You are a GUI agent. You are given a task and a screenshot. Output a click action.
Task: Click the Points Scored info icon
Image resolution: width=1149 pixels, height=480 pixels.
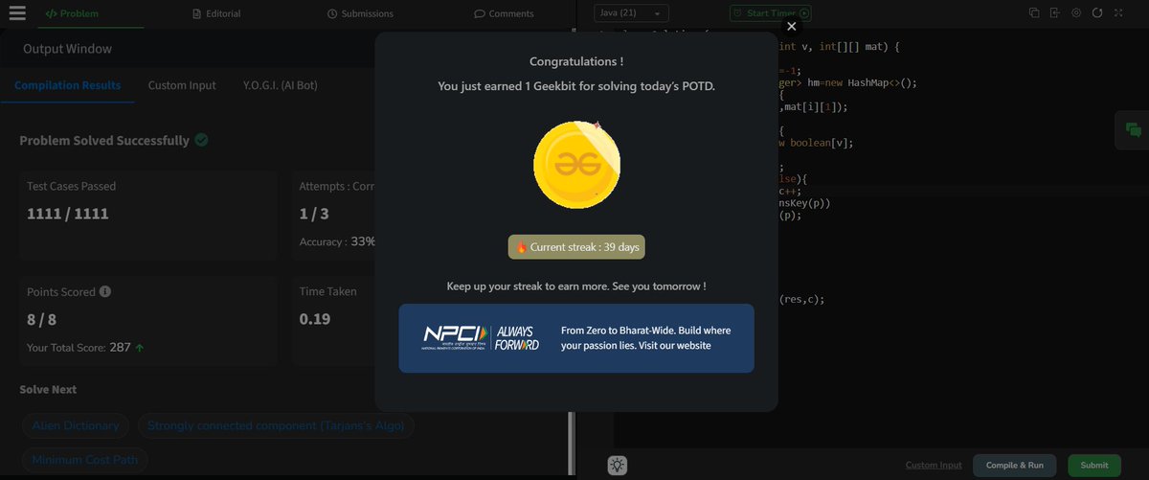tap(105, 291)
